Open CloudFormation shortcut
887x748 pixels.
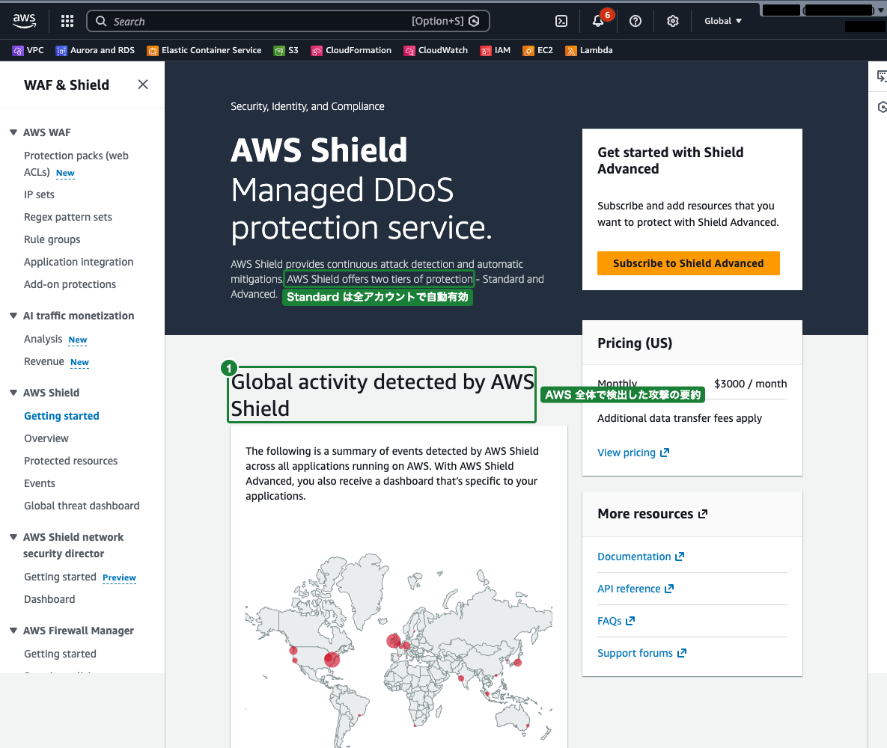point(351,50)
